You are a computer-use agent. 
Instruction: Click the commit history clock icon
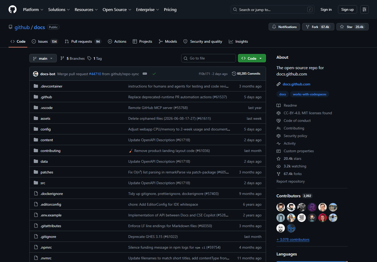click(x=234, y=74)
